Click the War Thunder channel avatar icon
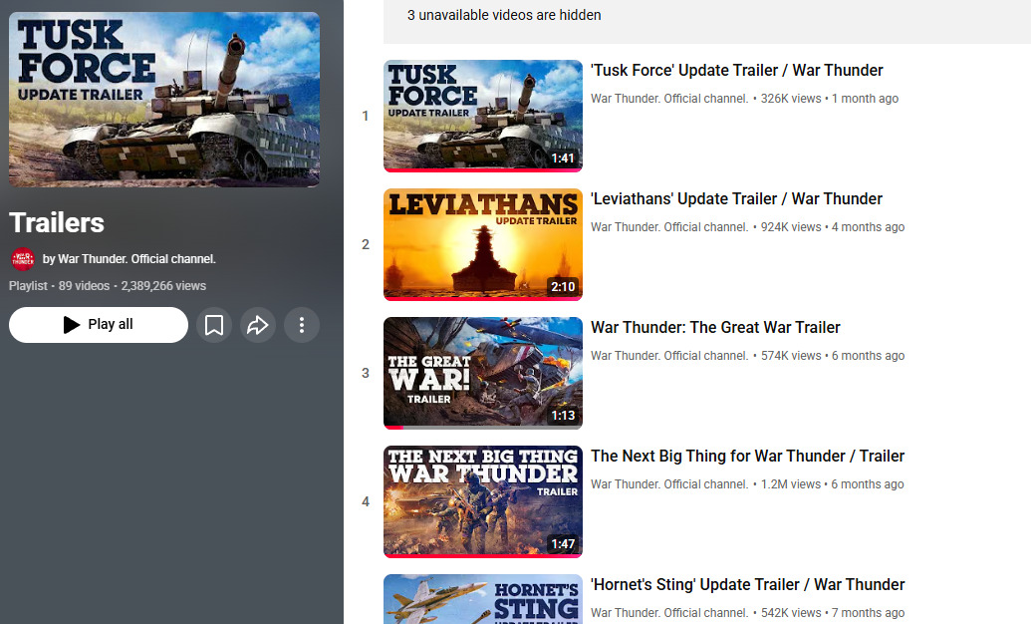This screenshot has height=624, width=1031. [22, 259]
